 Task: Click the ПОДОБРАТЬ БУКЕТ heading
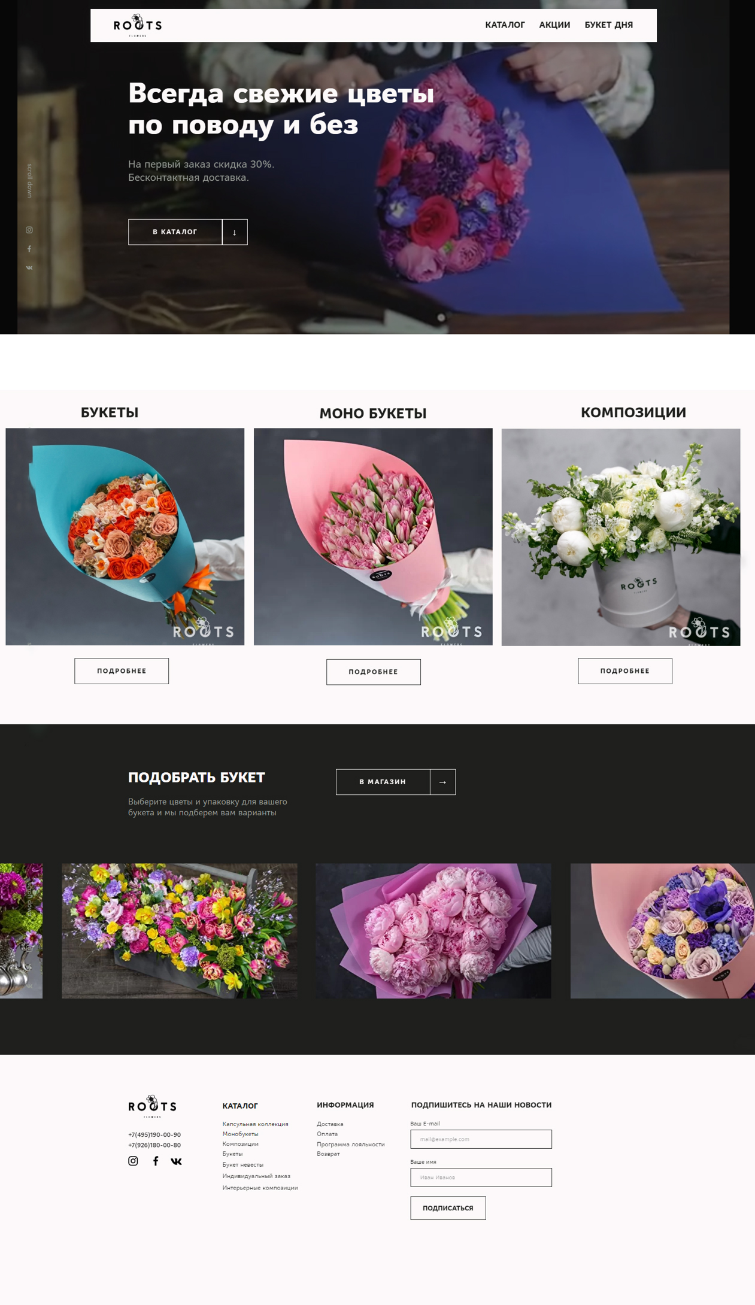(196, 778)
